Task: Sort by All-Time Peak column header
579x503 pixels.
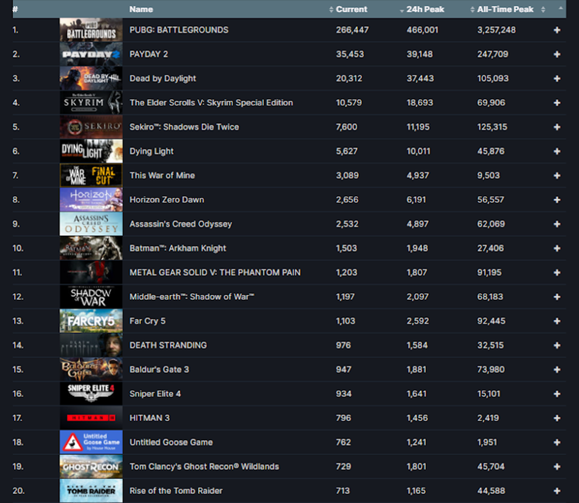Action: pos(505,9)
